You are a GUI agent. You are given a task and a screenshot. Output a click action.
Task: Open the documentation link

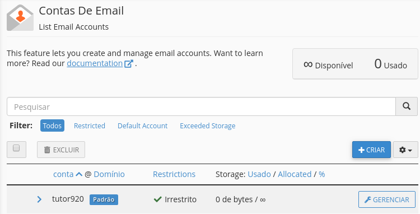pos(95,63)
